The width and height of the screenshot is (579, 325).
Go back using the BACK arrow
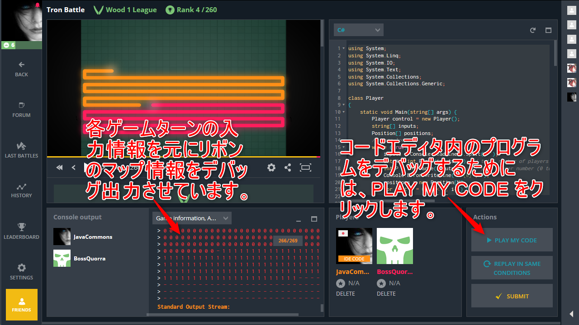tap(21, 69)
